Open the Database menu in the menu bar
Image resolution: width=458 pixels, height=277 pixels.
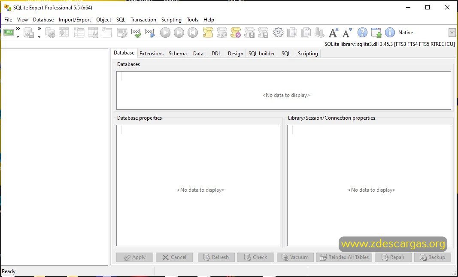tap(43, 20)
